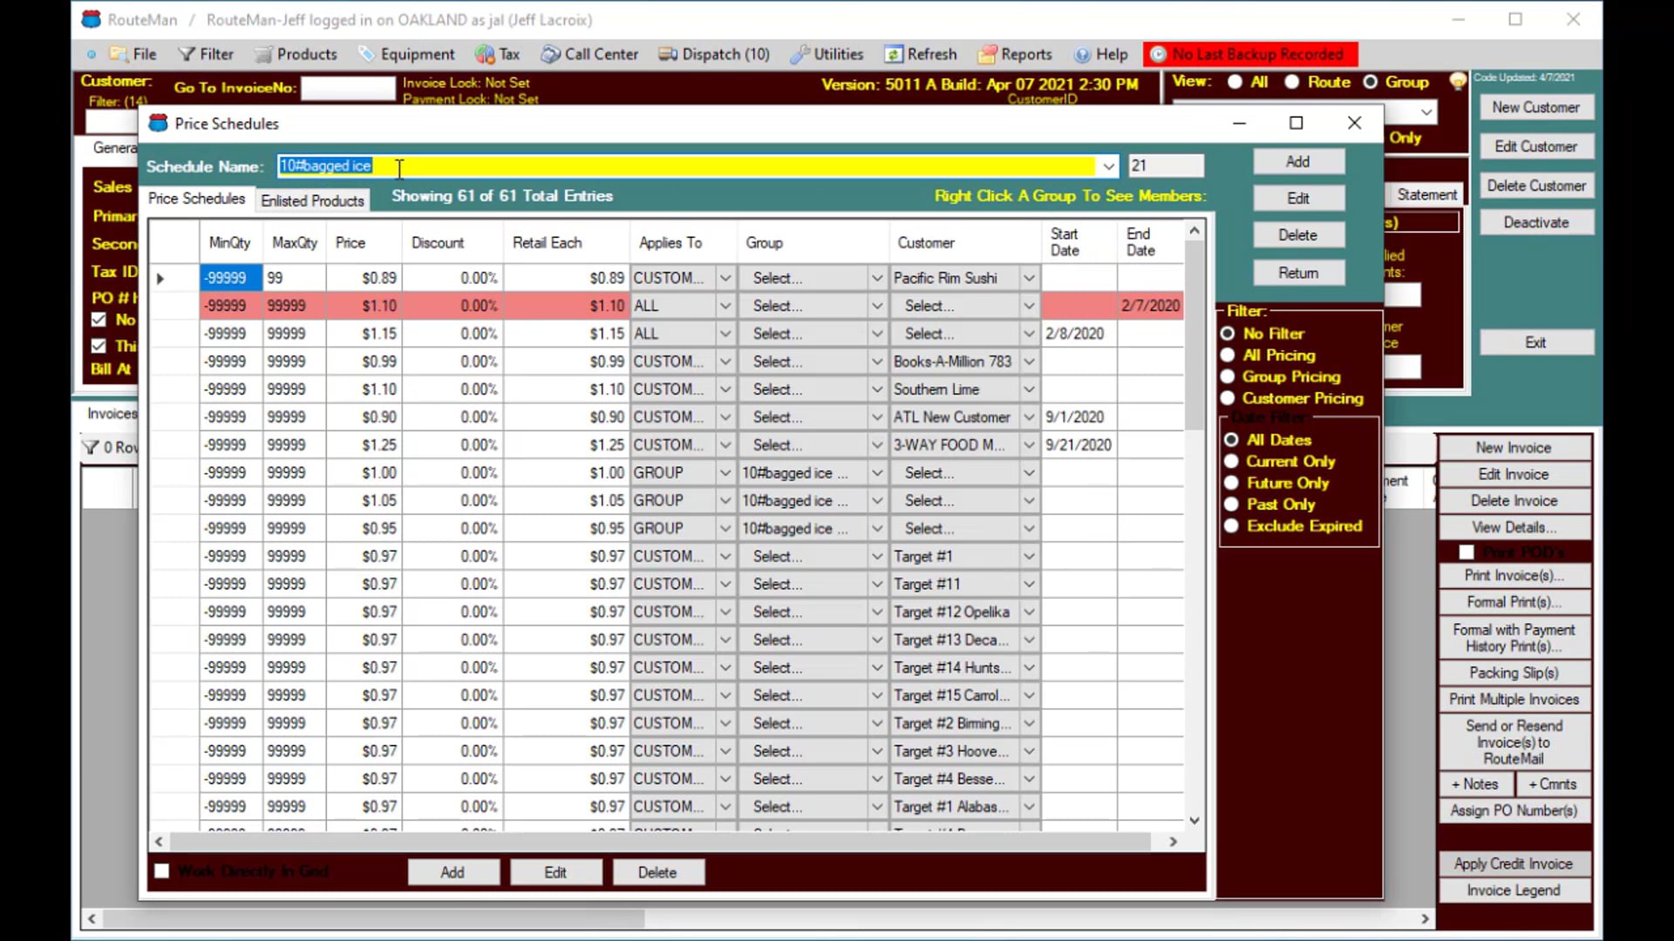Select the All Pricing filter radio button
Screen dimensions: 1674x941
[x=1228, y=355]
